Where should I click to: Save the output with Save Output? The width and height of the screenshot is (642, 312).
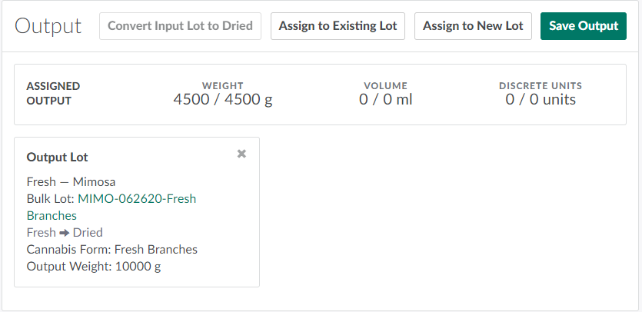point(583,26)
